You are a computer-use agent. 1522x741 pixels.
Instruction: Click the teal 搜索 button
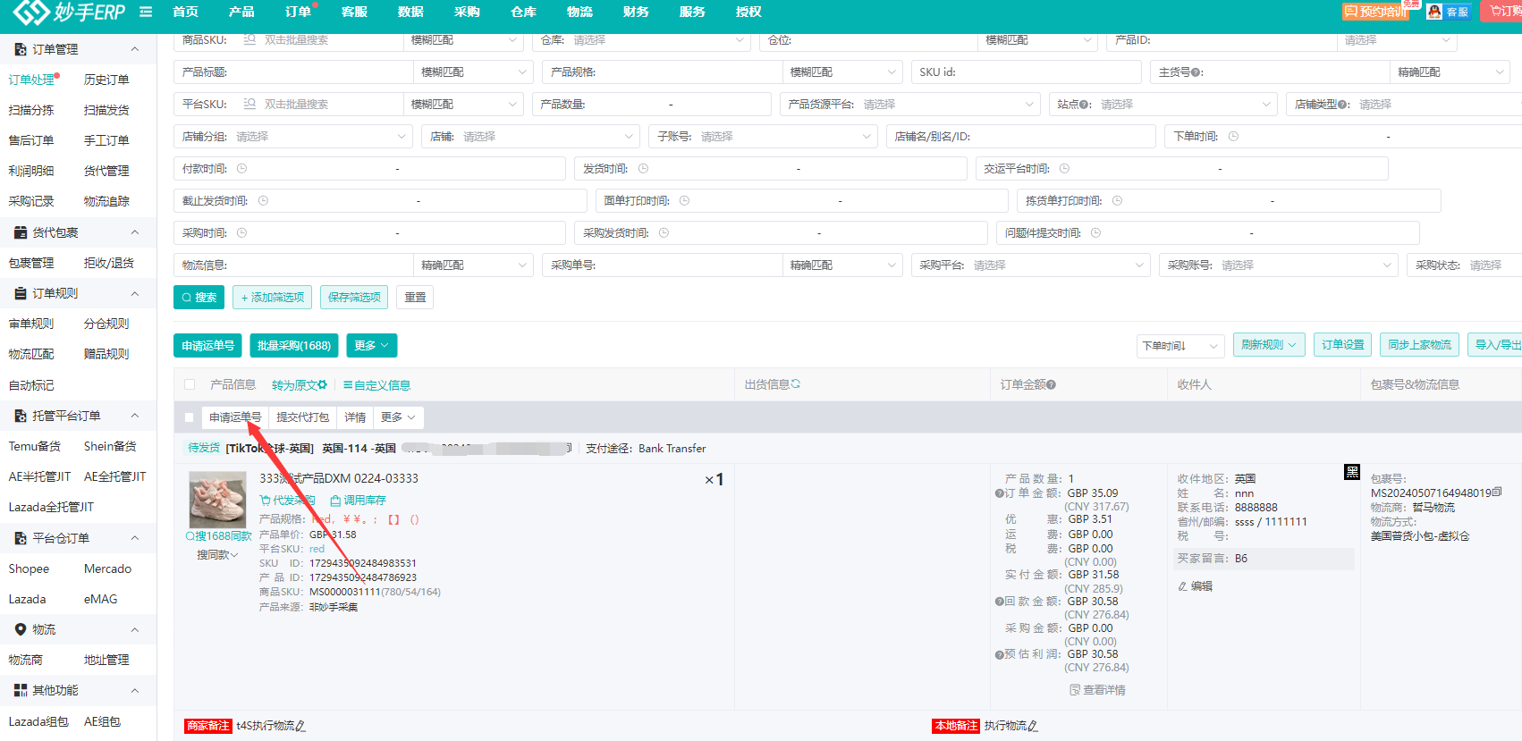coord(199,298)
